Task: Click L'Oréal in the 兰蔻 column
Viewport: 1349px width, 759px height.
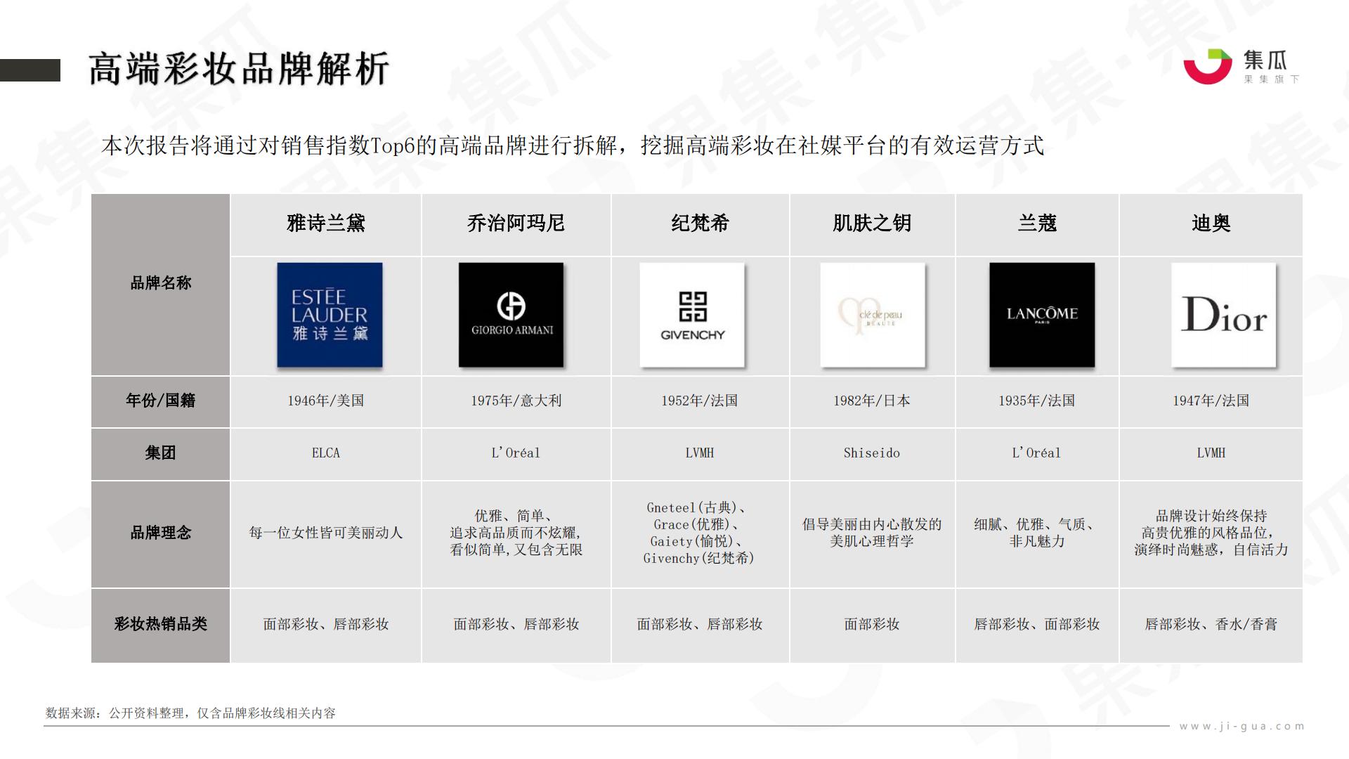Action: tap(1037, 453)
